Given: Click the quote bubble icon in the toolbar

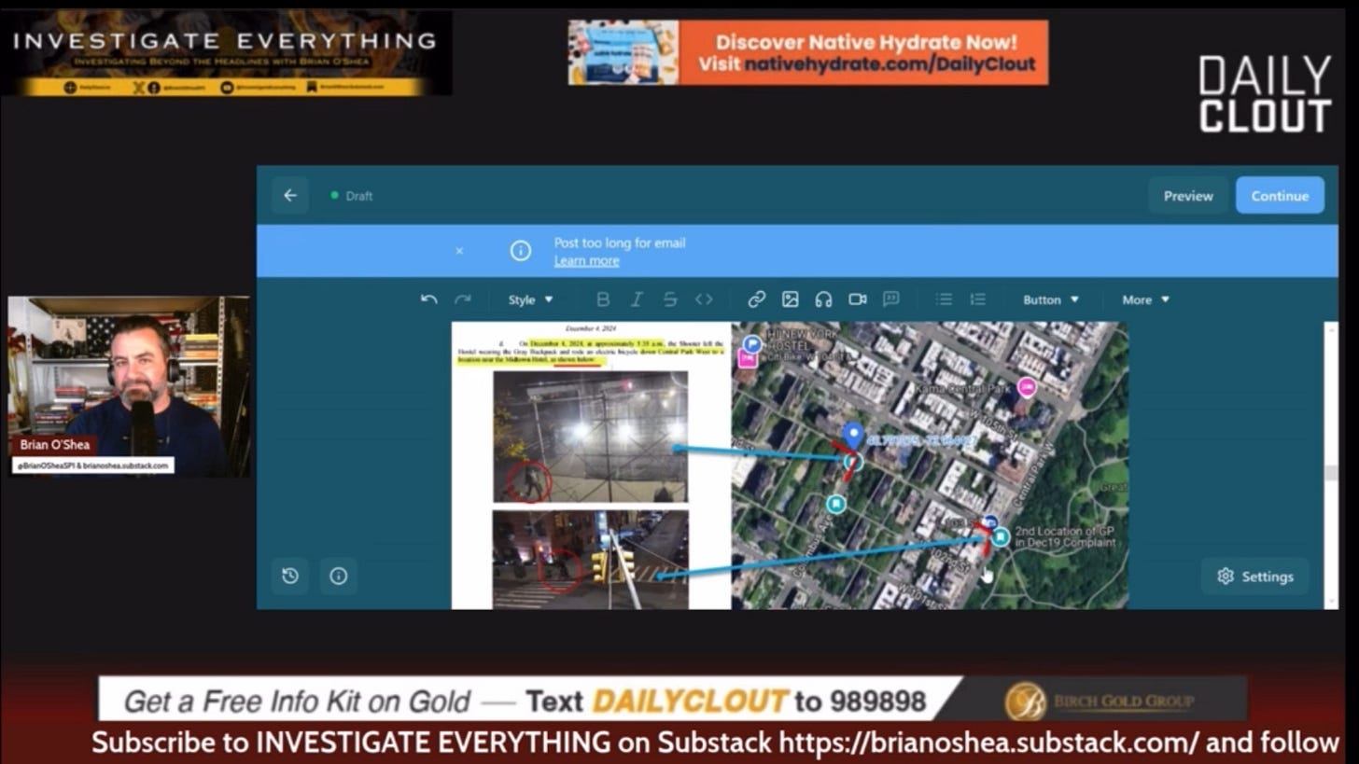Looking at the screenshot, I should [891, 299].
